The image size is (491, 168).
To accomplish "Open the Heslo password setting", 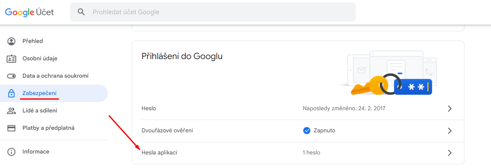I will [x=149, y=109].
